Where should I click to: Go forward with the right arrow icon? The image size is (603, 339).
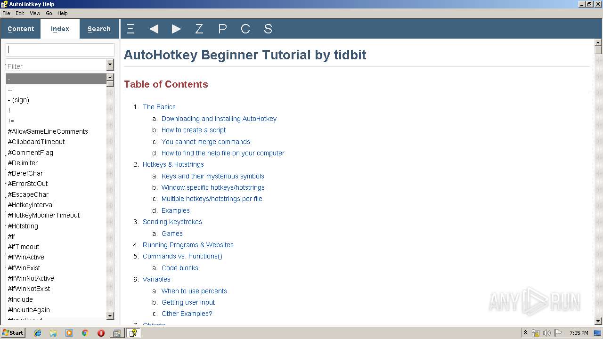177,29
